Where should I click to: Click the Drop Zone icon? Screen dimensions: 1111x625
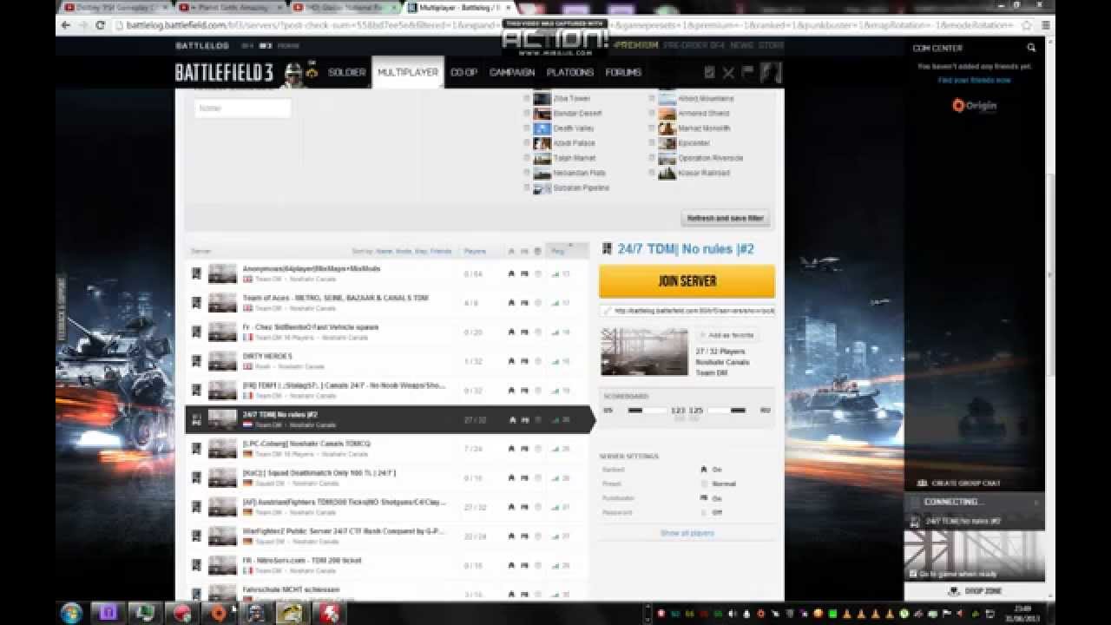click(954, 591)
